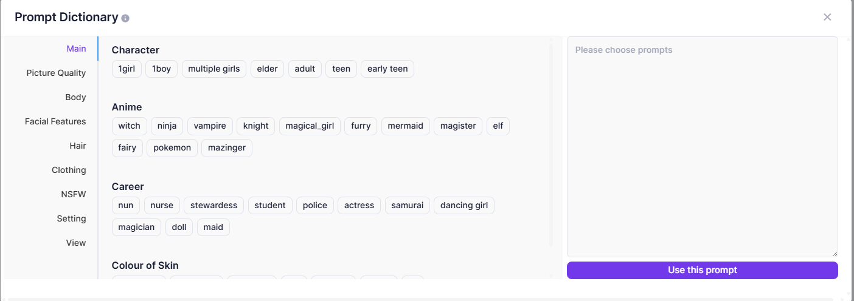Open the Setting category
Screen dimensions: 854x301
pyautogui.click(x=71, y=218)
